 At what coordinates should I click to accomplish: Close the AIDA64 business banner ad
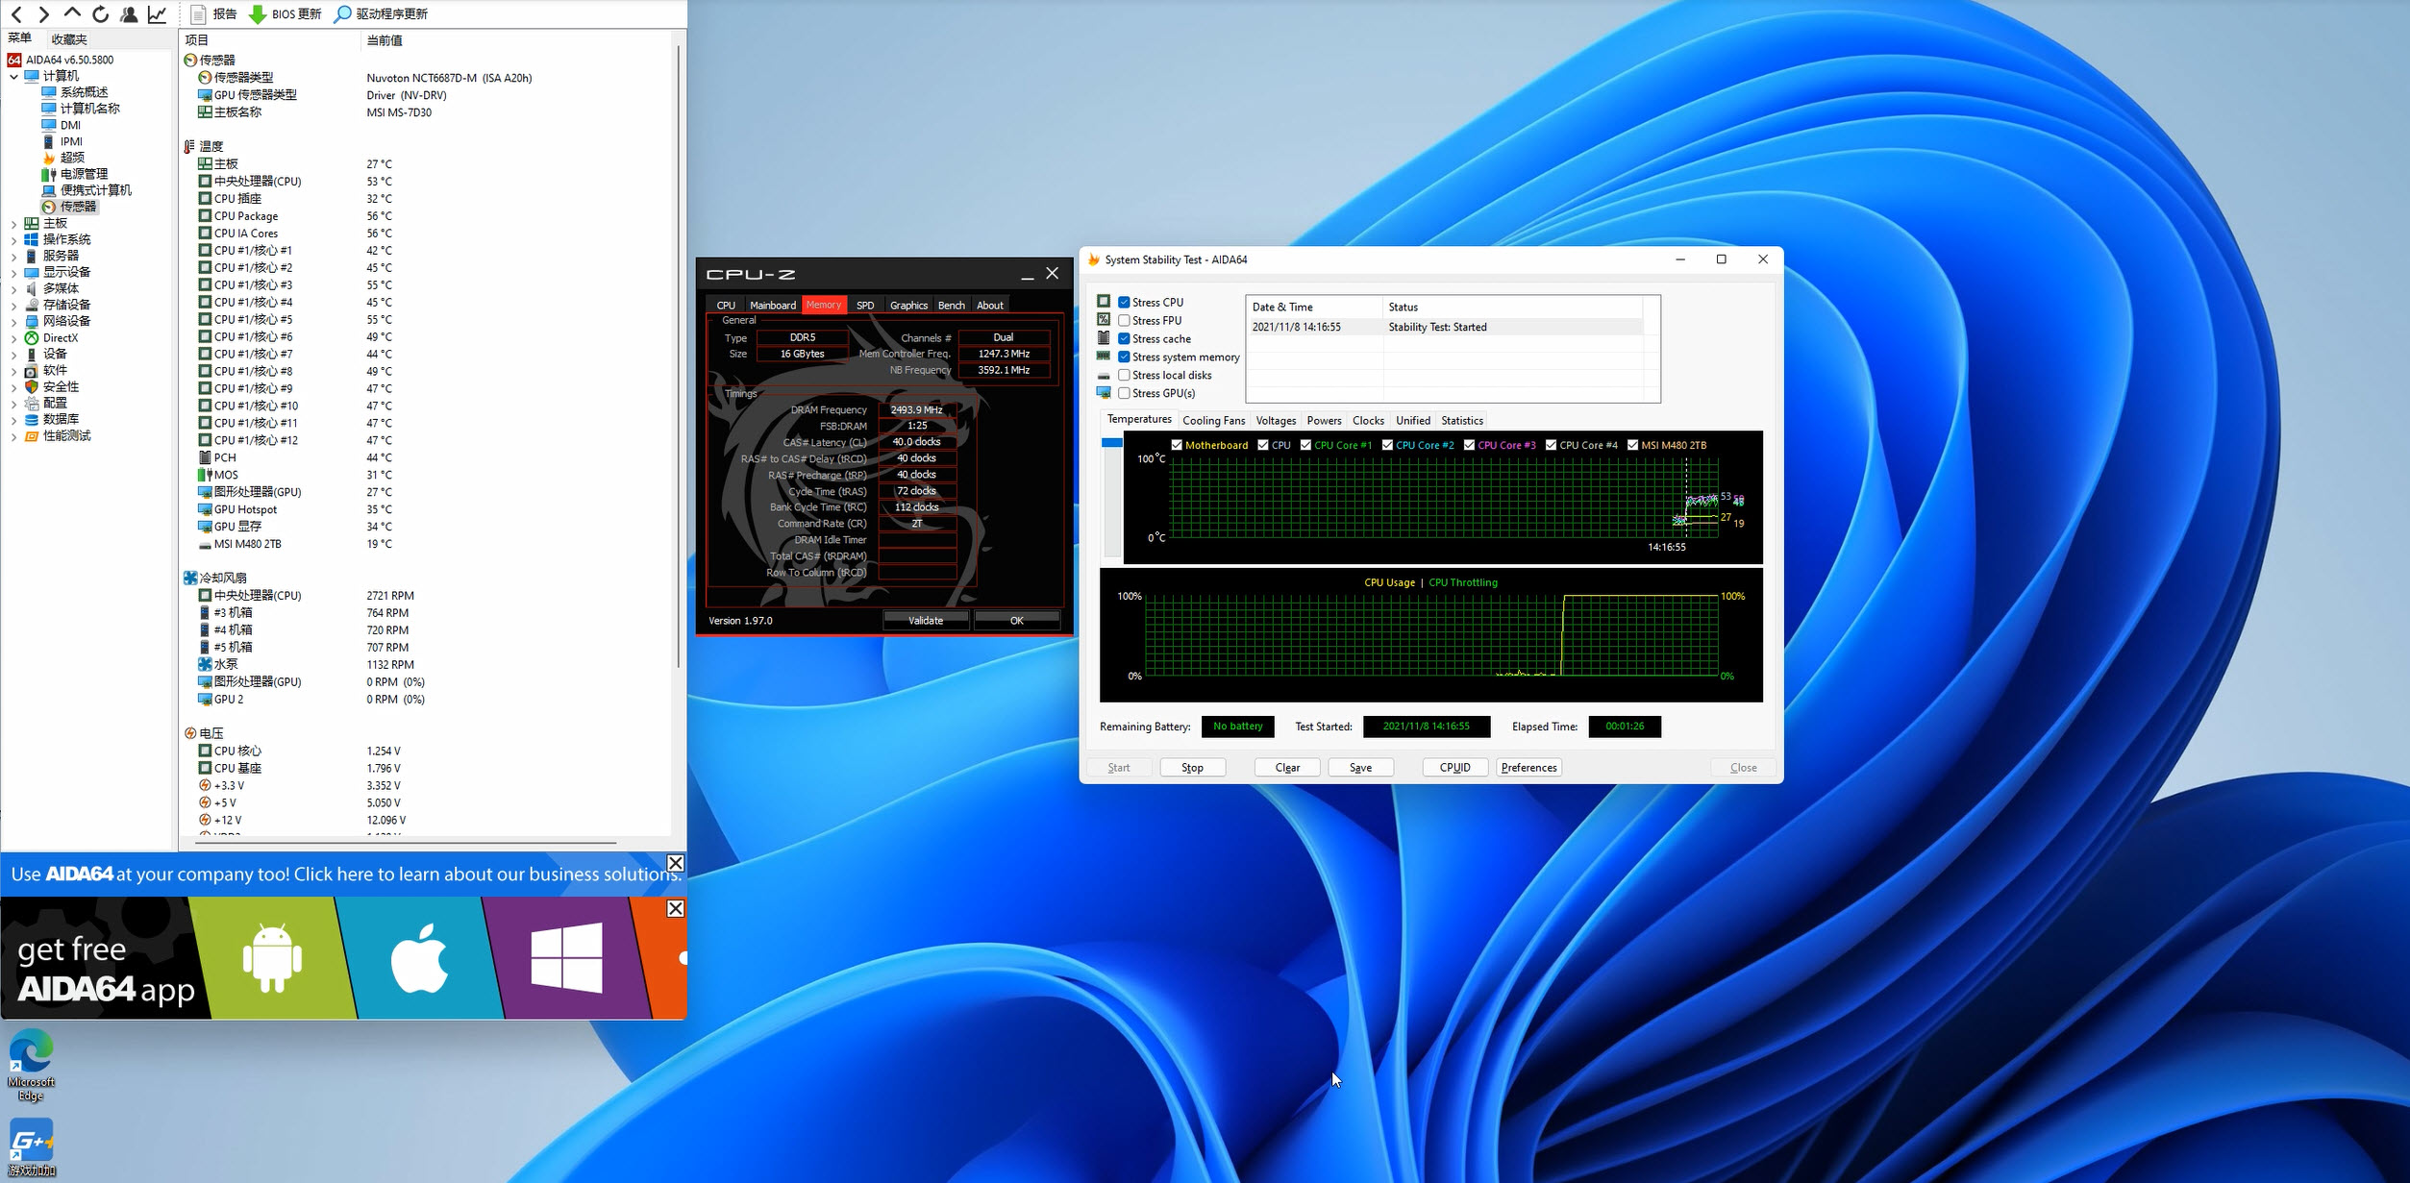pos(676,863)
